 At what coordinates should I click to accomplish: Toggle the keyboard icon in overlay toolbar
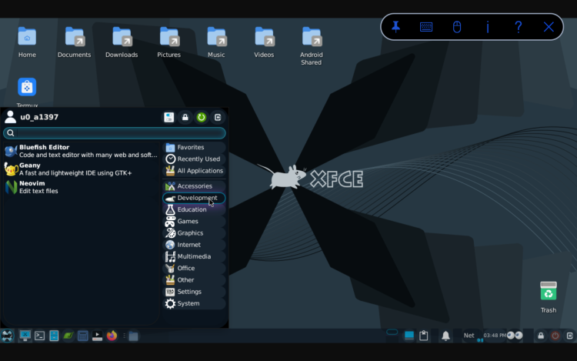point(426,27)
